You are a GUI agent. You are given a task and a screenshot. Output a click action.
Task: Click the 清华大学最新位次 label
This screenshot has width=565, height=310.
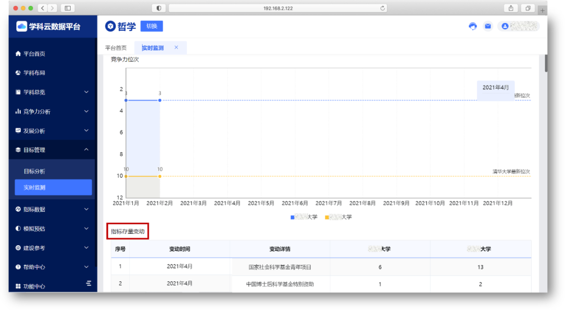pyautogui.click(x=511, y=171)
